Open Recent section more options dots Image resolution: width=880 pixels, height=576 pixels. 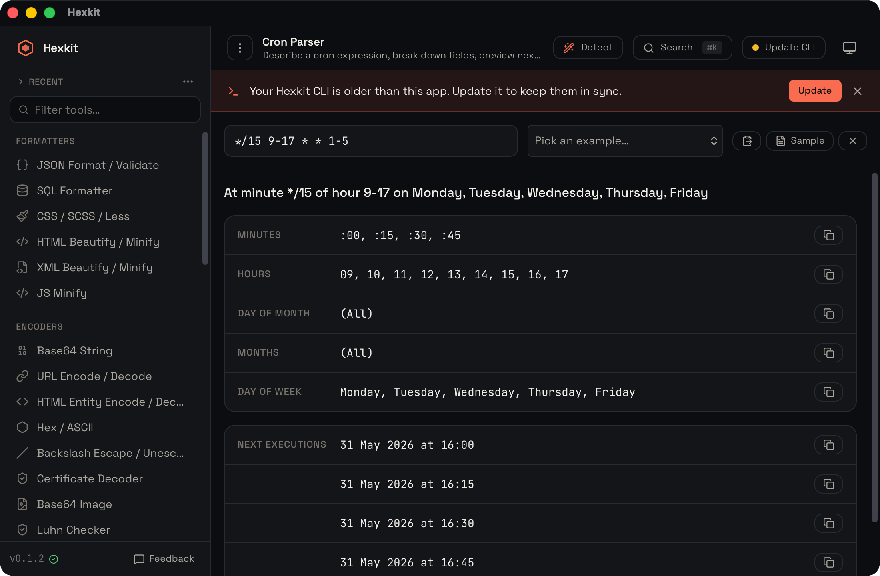click(188, 82)
